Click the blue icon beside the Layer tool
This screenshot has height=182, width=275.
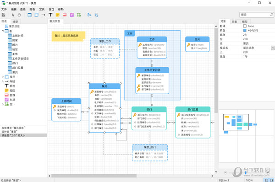coord(89,15)
